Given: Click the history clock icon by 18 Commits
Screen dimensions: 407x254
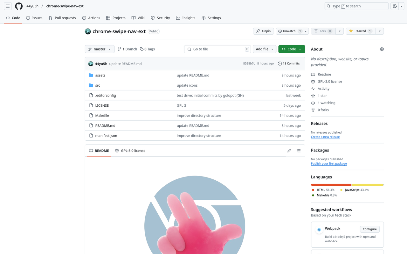Looking at the screenshot, I should (x=280, y=64).
